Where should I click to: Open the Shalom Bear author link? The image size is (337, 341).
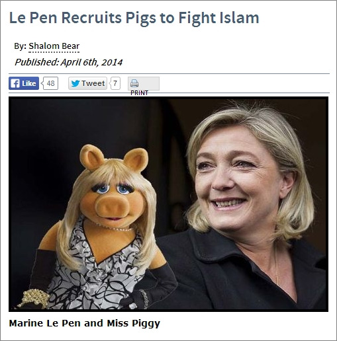(54, 46)
